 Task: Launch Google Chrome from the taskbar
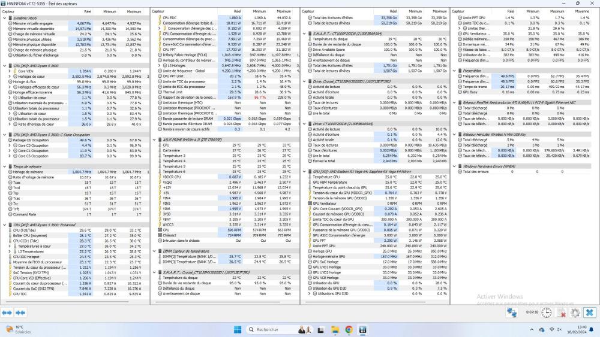click(x=348, y=330)
